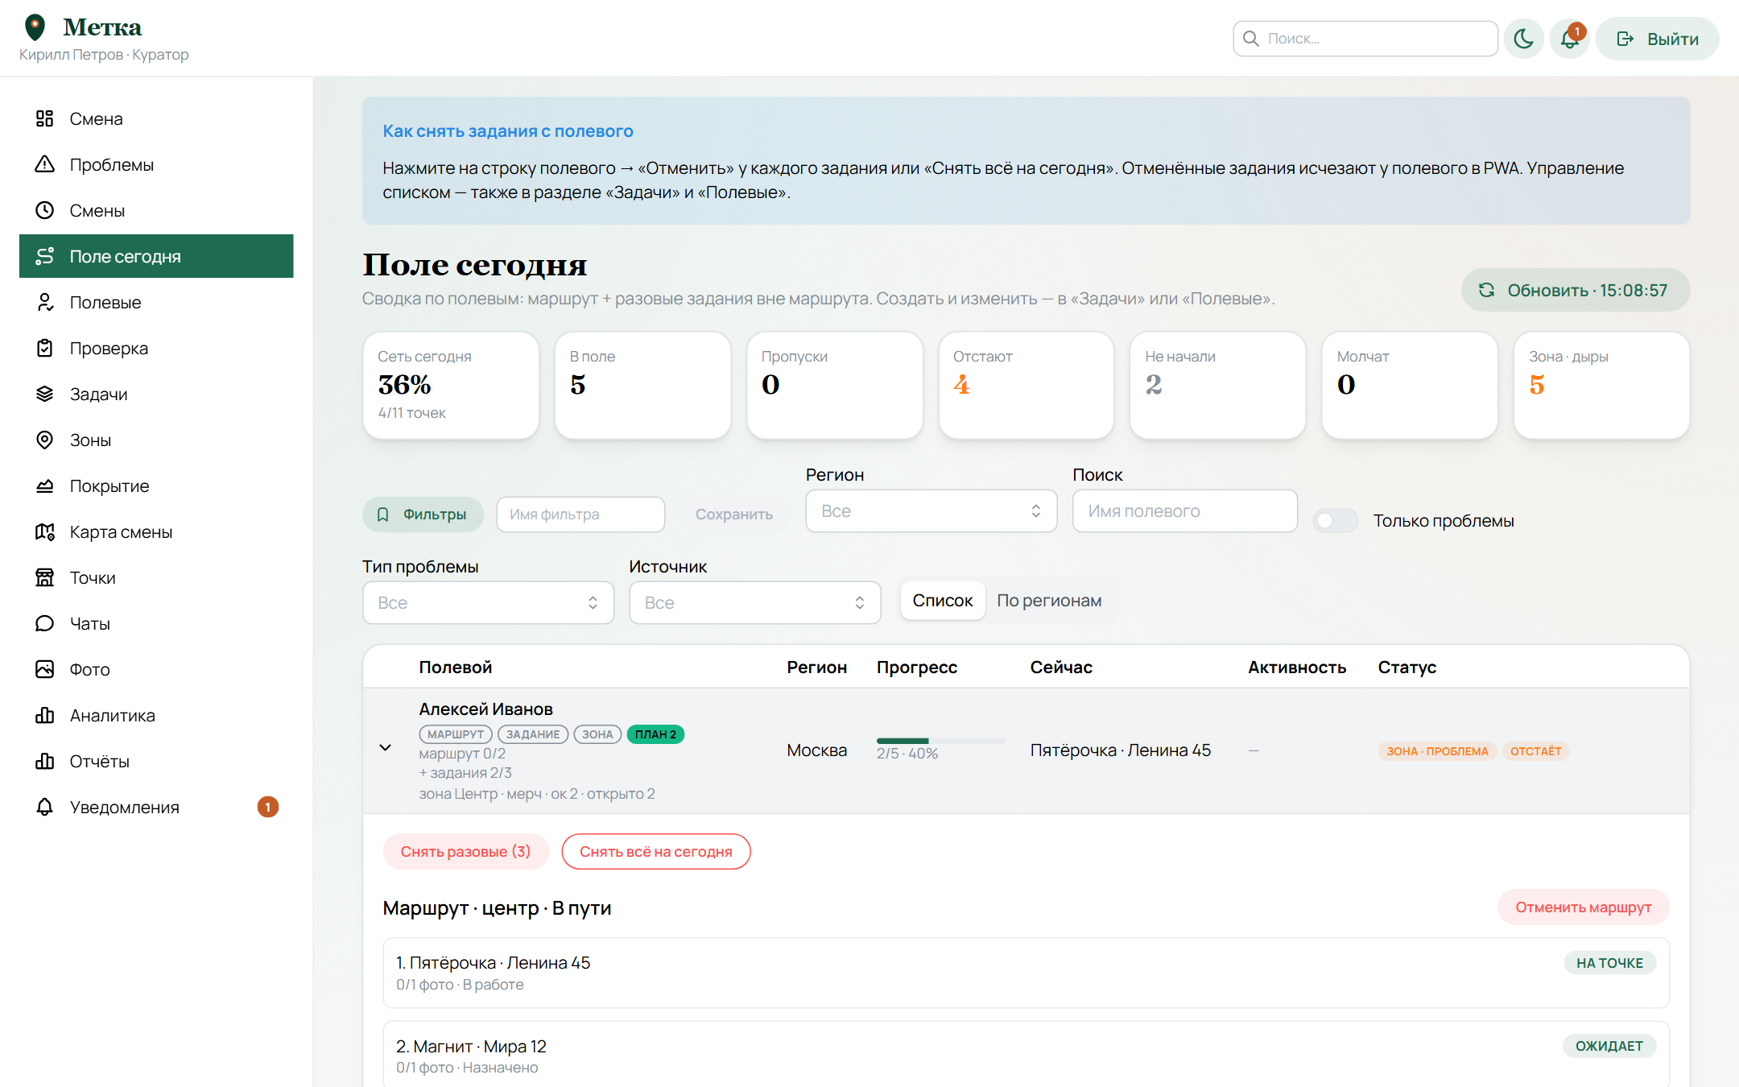Click the Покрытие icon in the sidebar
Viewport: 1739px width, 1087px height.
tap(44, 486)
